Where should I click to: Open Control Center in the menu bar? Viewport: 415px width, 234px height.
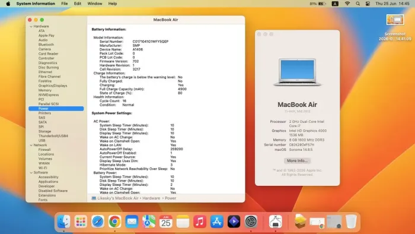coord(368,4)
